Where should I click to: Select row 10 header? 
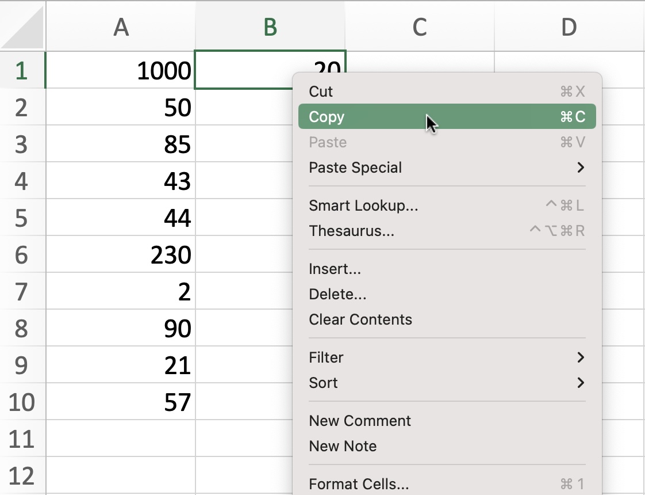22,402
